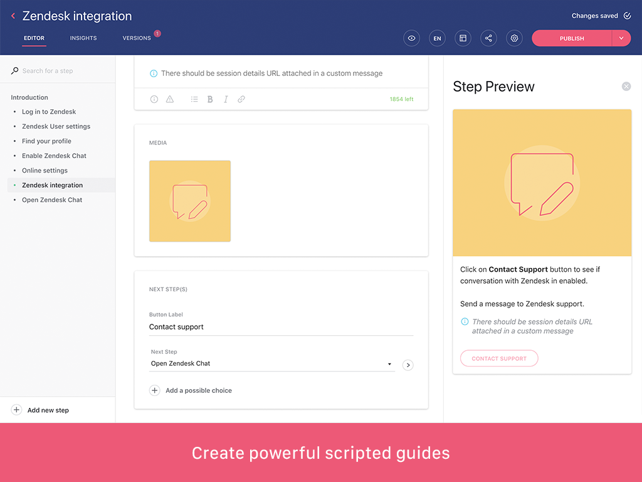Switch to the Versions tab
This screenshot has width=642, height=482.
click(x=137, y=38)
